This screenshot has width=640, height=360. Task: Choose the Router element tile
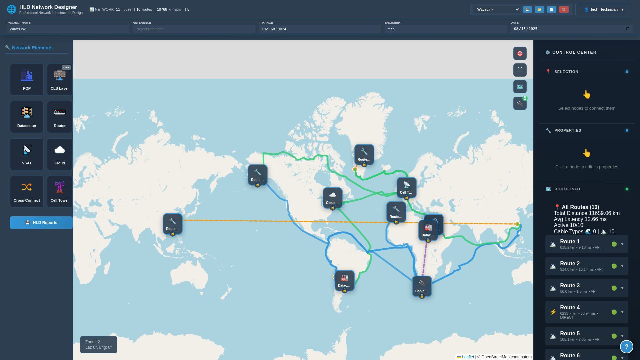coord(60,117)
